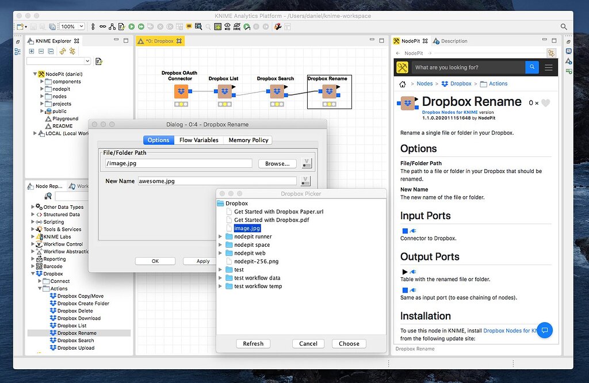Select the Node Repository tab
This screenshot has width=589, height=383.
click(45, 186)
